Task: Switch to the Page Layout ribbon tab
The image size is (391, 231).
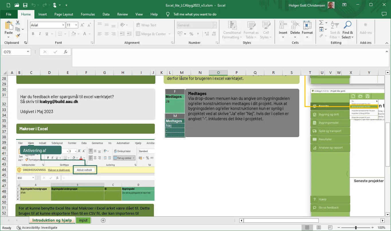Action: point(64,14)
